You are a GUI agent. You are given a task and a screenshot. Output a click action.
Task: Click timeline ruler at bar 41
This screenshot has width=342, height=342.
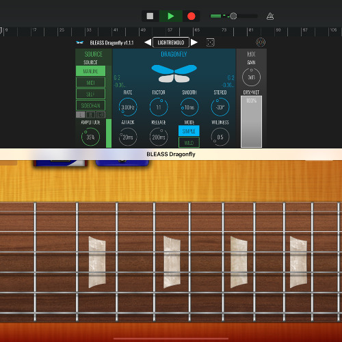pos(116,30)
